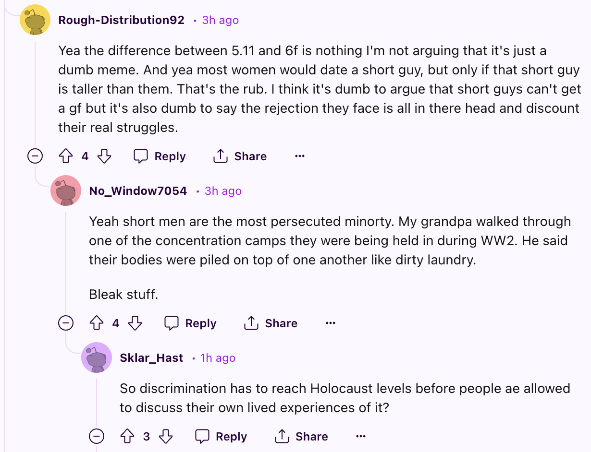Upvote No_Window7054's comment

click(96, 323)
